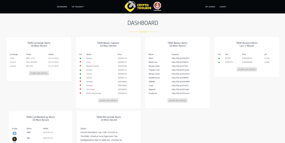Click the red down arrow beside Arlo Parks
The image size is (285, 143).
click(81, 89)
